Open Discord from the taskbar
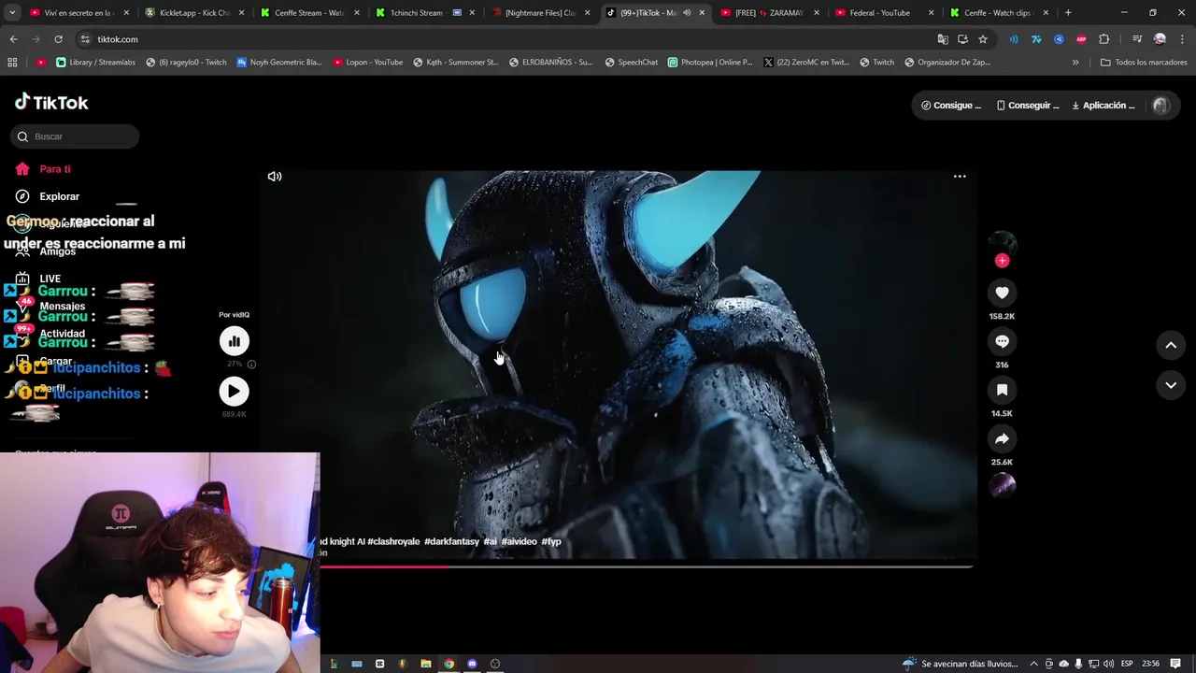The image size is (1196, 673). click(x=472, y=664)
